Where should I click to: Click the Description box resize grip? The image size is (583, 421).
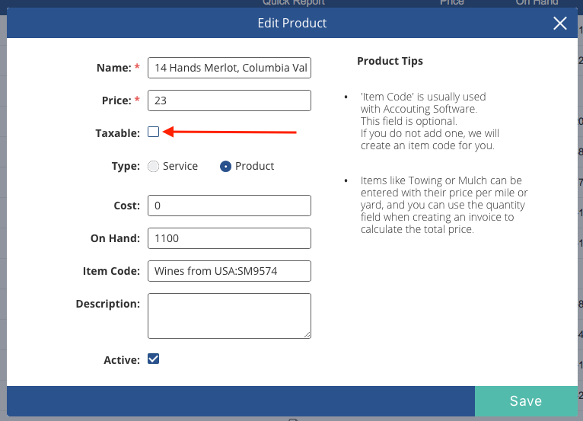point(307,335)
